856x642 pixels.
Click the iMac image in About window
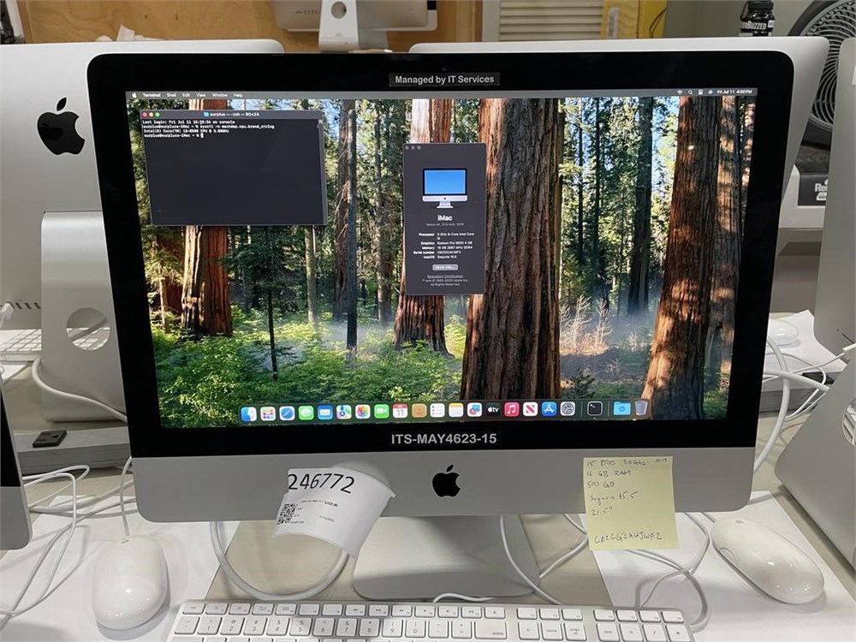(445, 188)
